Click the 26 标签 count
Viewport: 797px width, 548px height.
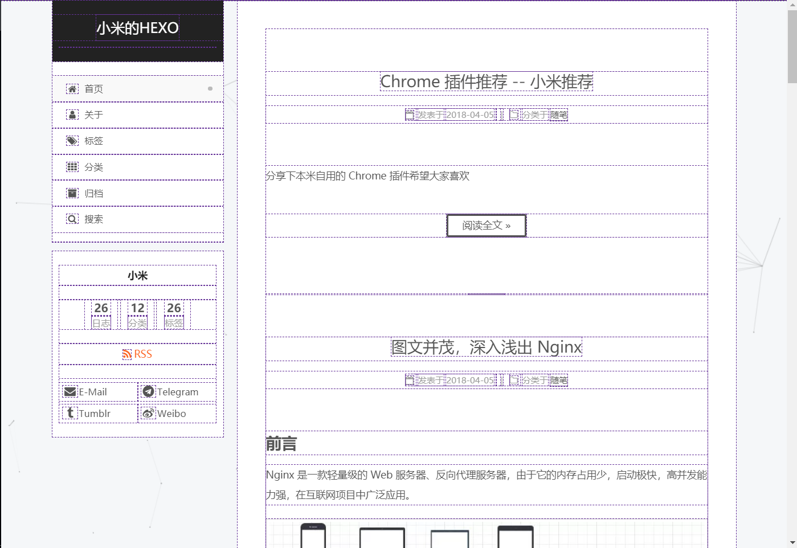click(174, 314)
